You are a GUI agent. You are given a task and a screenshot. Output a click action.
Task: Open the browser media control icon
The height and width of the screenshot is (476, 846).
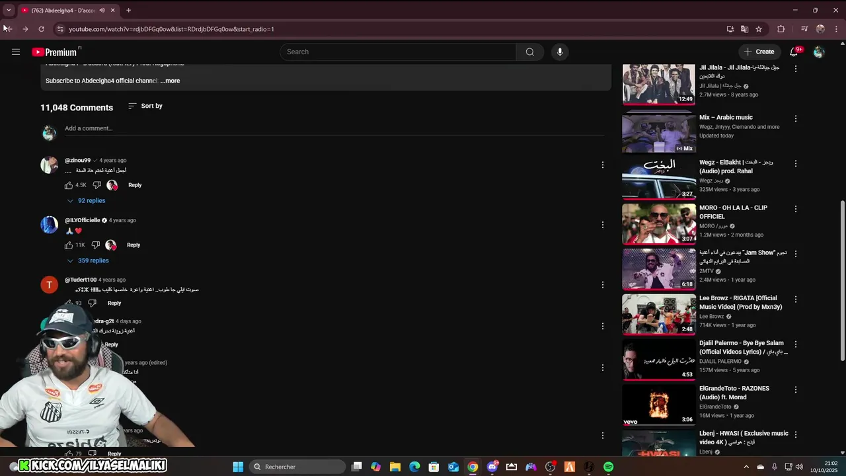point(804,29)
